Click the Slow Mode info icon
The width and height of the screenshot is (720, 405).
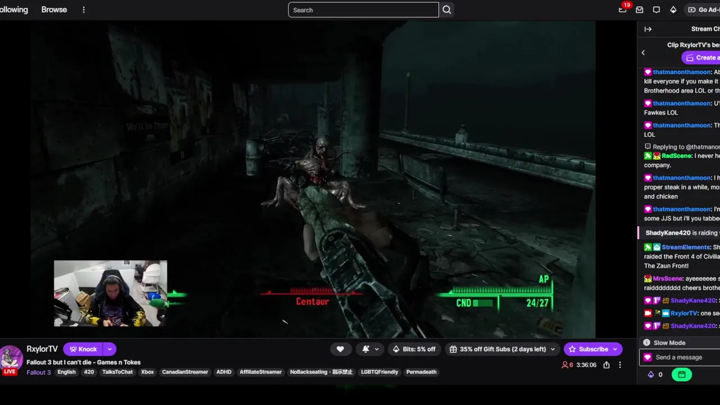[x=647, y=343]
